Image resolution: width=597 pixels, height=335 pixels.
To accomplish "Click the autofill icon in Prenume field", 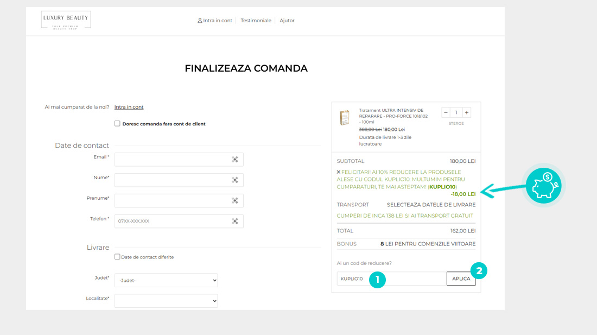I will 235,201.
